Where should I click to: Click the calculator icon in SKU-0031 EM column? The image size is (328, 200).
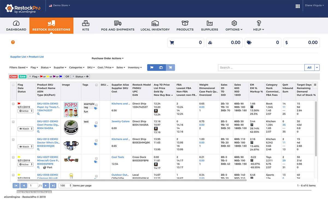(x=252, y=125)
